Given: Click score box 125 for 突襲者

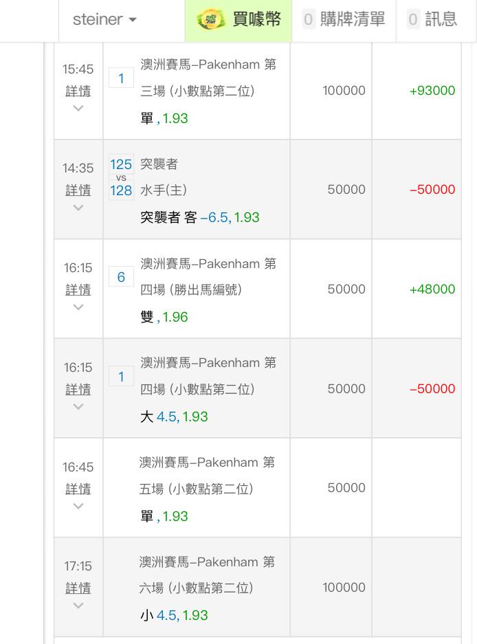Looking at the screenshot, I should click(121, 164).
